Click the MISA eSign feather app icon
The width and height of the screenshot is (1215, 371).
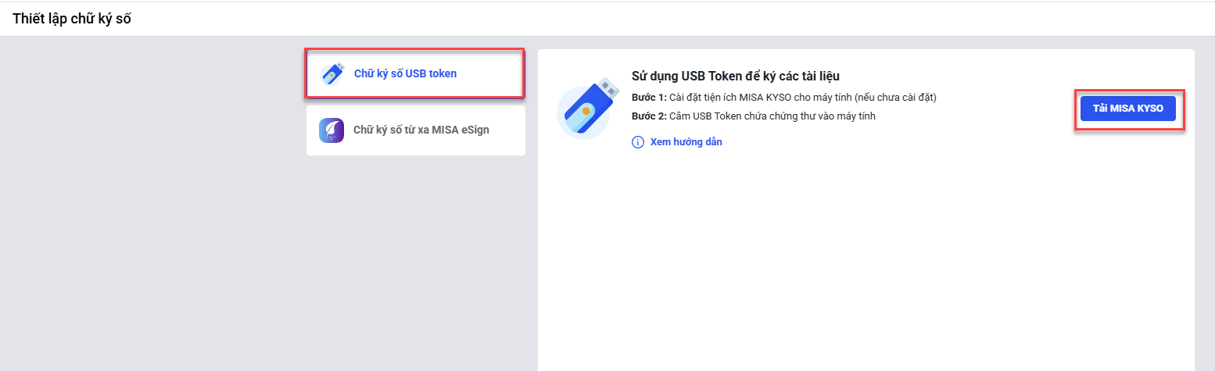[x=332, y=130]
